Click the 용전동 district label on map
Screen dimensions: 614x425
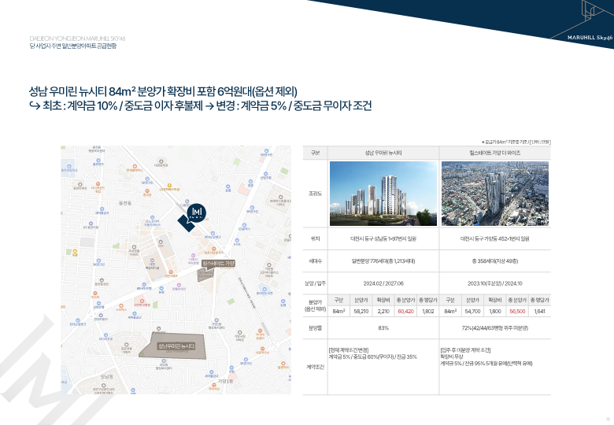125,203
